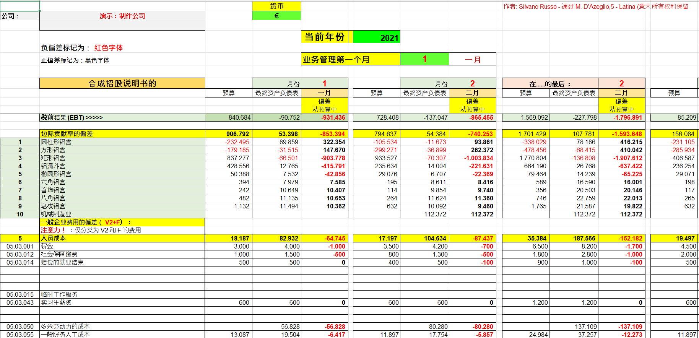Select the 赔偿的就业结束 row label
The image size is (699, 338).
122,262
